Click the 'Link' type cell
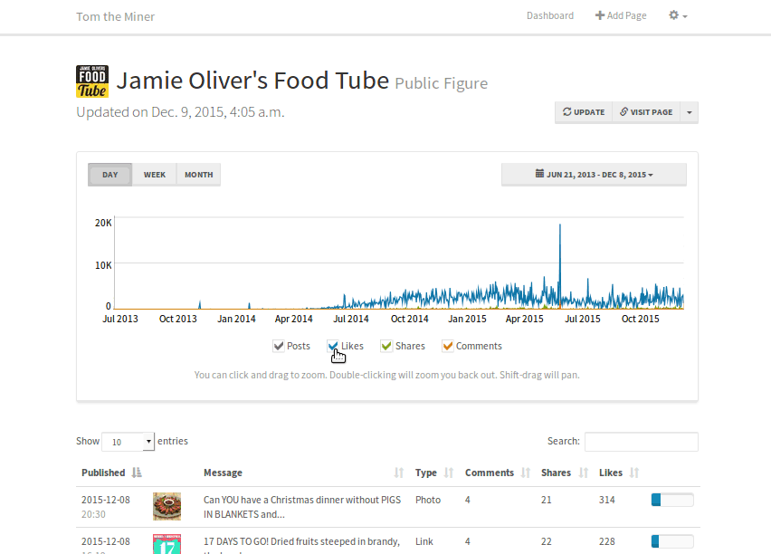Image resolution: width=771 pixels, height=554 pixels. (x=424, y=541)
